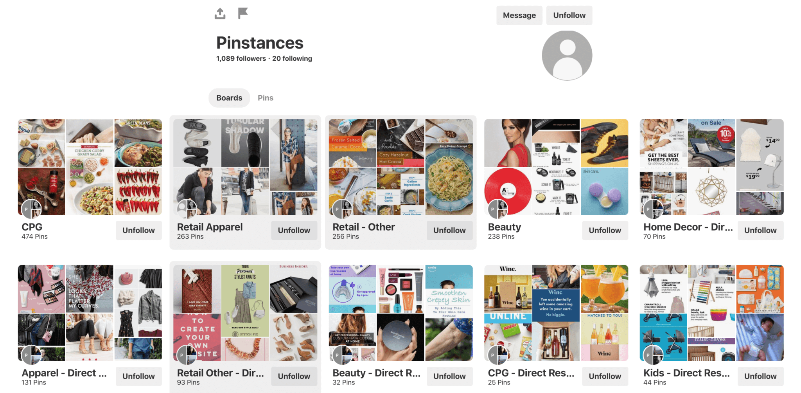Click the share/upload profile icon
Viewport: 801px width, 393px height.
tap(220, 14)
